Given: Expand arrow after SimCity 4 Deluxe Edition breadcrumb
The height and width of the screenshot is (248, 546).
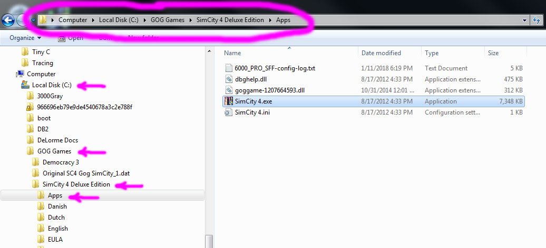Looking at the screenshot, I should pos(270,20).
